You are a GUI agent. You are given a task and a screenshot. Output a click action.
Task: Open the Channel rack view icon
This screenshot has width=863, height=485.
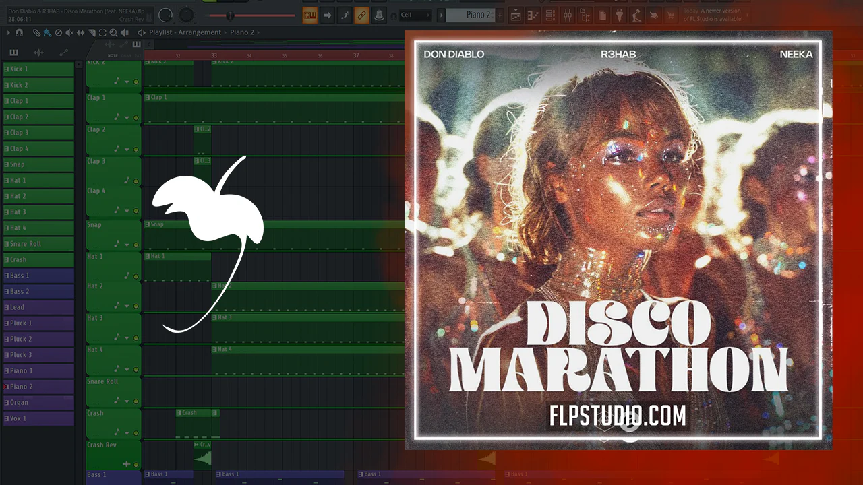point(550,15)
